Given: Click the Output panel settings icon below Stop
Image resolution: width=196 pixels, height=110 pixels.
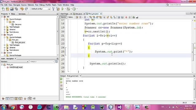Looking at the screenshot, I should pos(61,89).
